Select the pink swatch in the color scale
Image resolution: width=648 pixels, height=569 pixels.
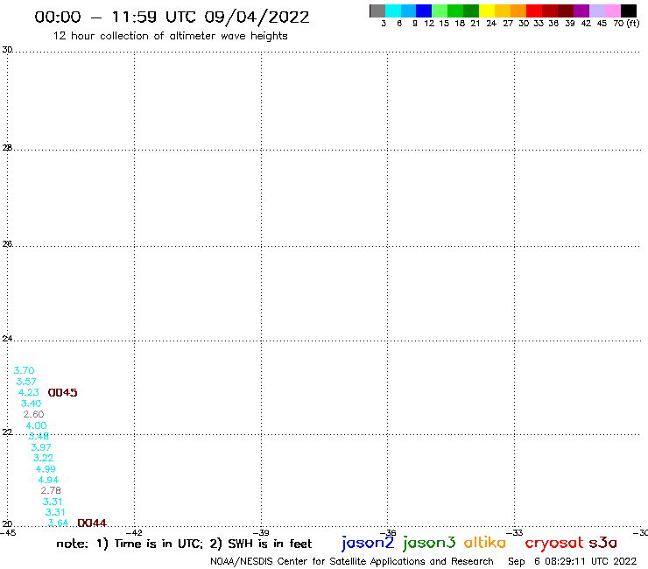[x=612, y=11]
